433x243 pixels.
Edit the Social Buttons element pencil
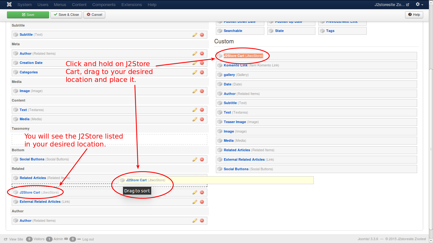click(x=195, y=159)
